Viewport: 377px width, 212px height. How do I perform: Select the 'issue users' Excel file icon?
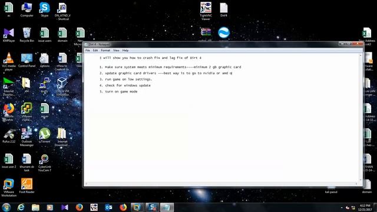tap(45, 35)
